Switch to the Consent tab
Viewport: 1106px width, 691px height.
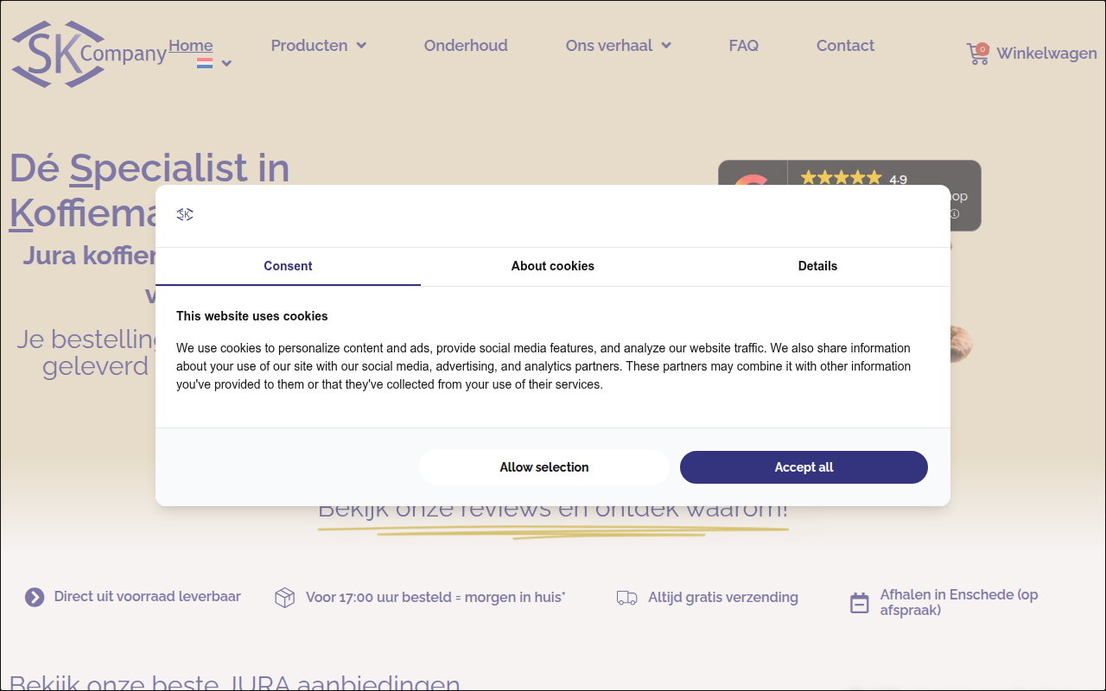click(288, 266)
